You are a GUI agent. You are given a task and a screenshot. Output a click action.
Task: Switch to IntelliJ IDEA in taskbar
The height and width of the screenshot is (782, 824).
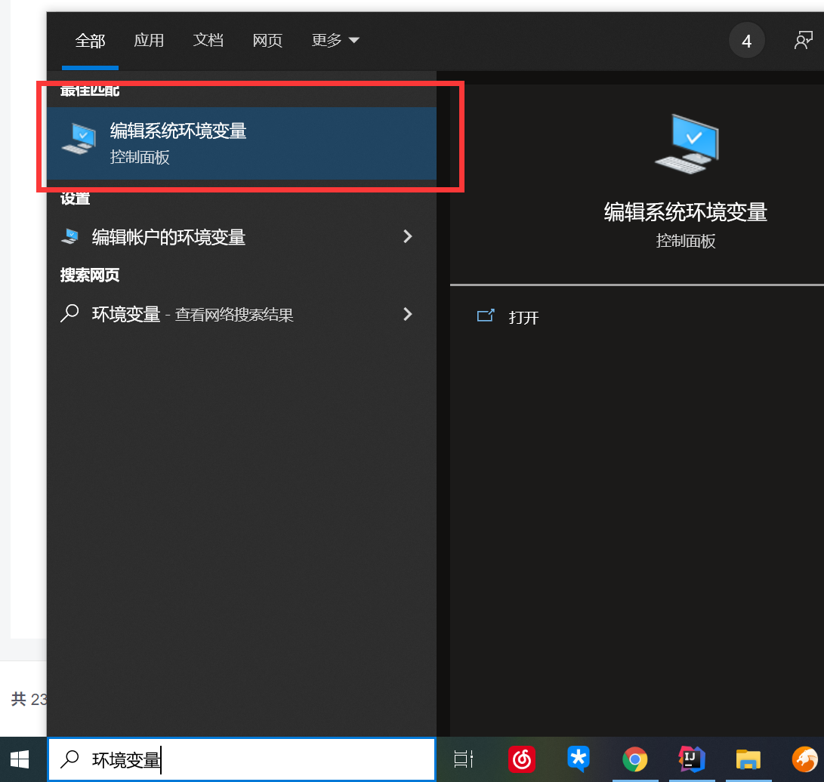click(x=691, y=759)
